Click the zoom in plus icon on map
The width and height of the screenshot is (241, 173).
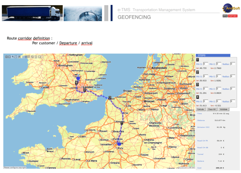(9, 57)
